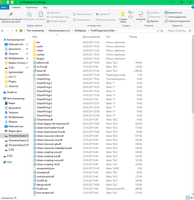The width and height of the screenshot is (194, 200).
Task: Click the FiveM search input field
Action: [177, 31]
